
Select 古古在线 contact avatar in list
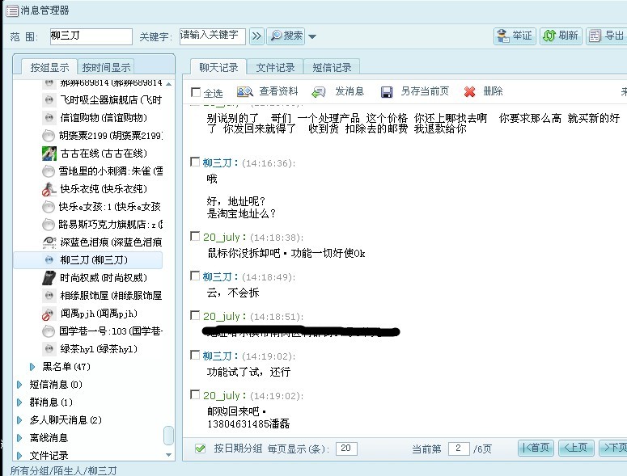[x=49, y=154]
